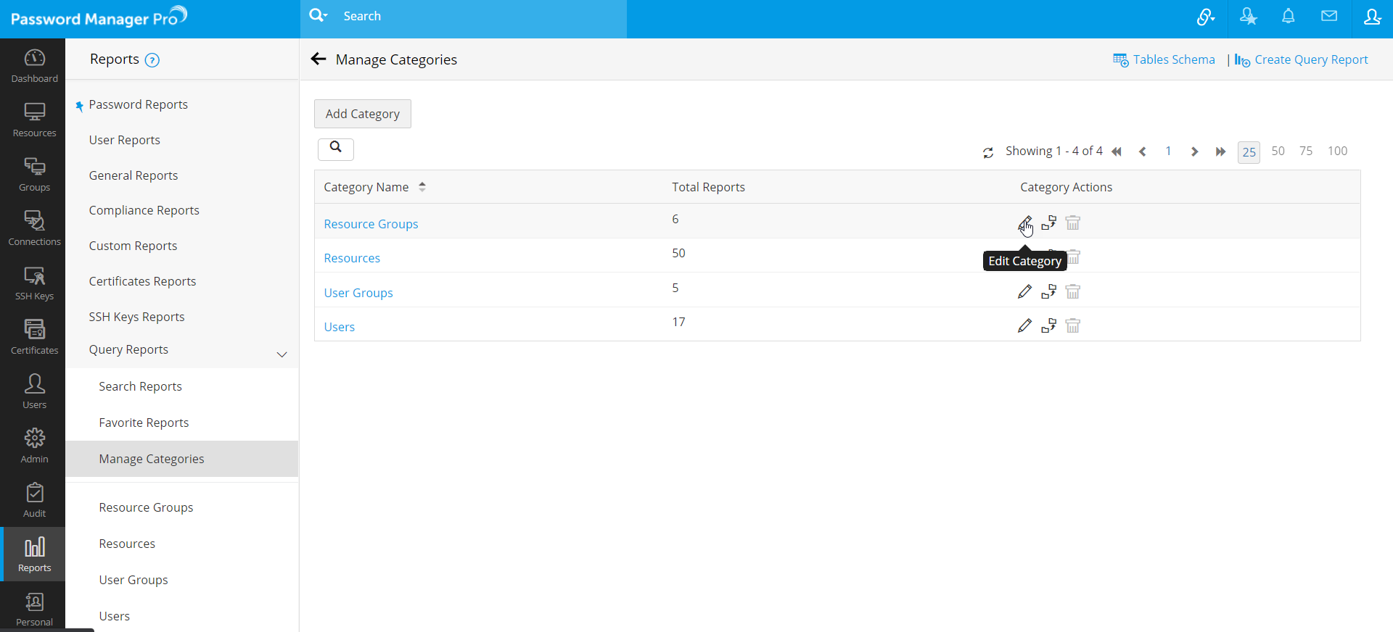Delete the User Groups category via trash icon
This screenshot has width=1393, height=632.
coord(1072,292)
